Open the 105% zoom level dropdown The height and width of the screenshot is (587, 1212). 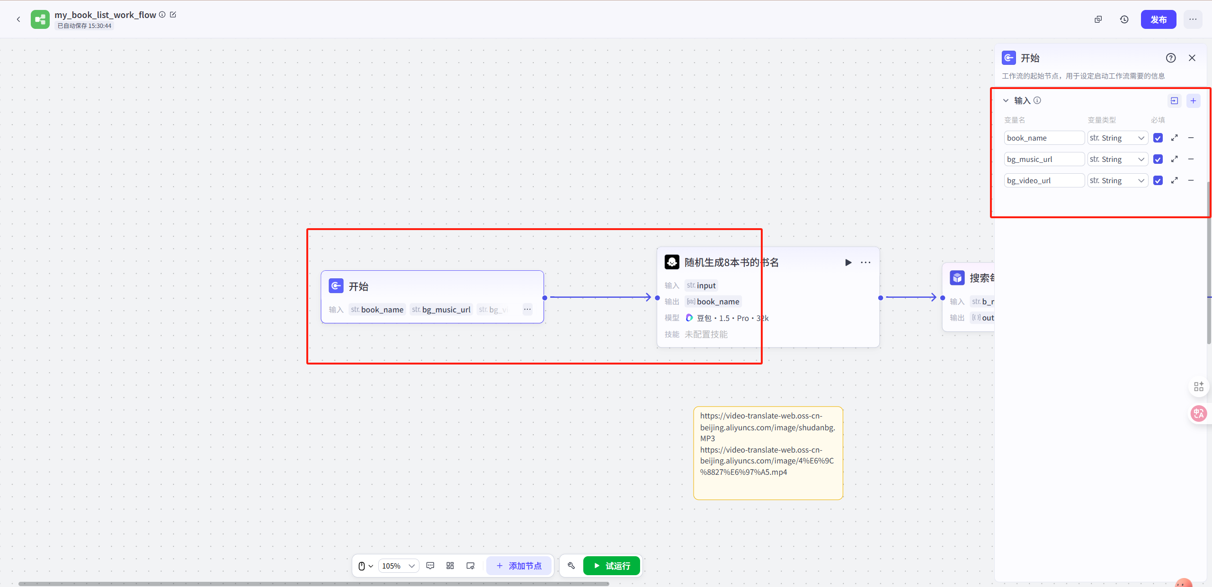click(398, 566)
